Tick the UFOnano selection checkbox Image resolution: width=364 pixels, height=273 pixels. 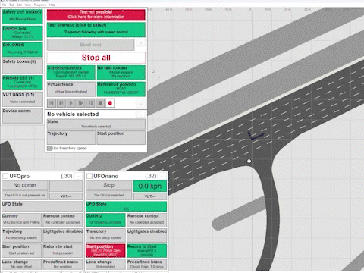tap(89, 176)
